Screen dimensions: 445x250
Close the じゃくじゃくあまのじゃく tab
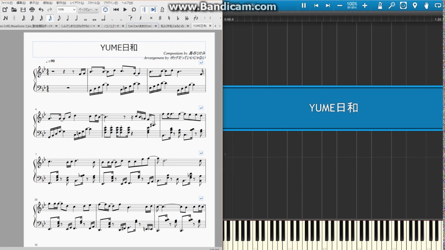(x=156, y=26)
